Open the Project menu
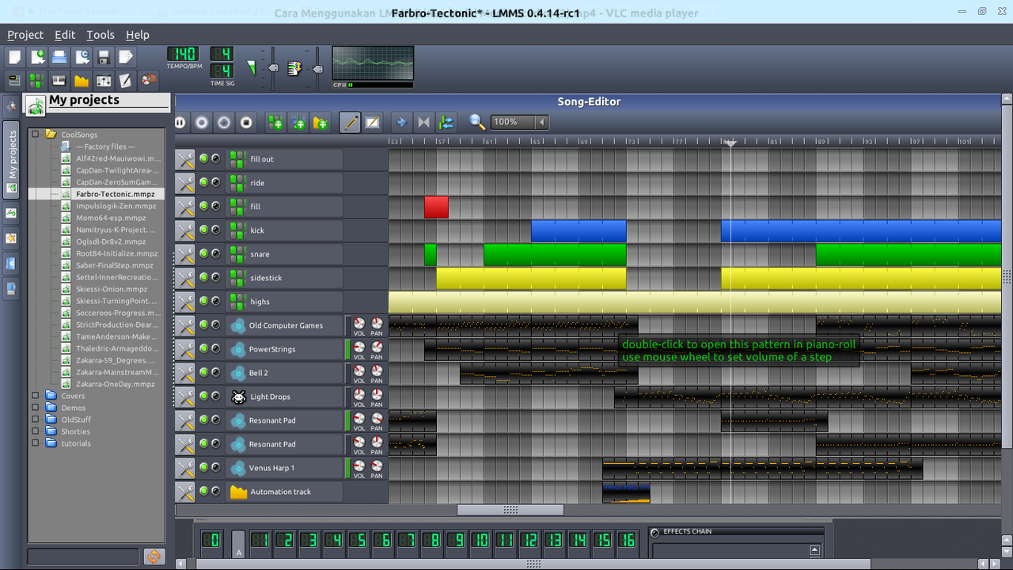1013x570 pixels. (25, 35)
